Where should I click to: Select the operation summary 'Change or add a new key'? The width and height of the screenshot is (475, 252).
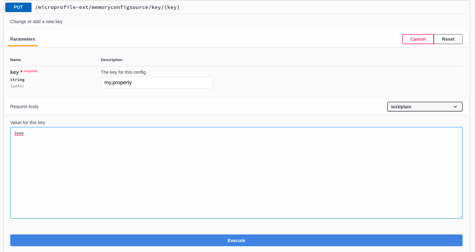click(36, 22)
